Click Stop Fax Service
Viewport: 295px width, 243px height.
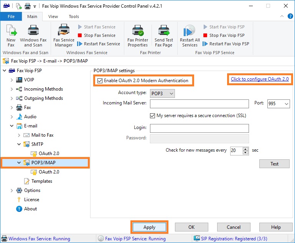(97, 35)
